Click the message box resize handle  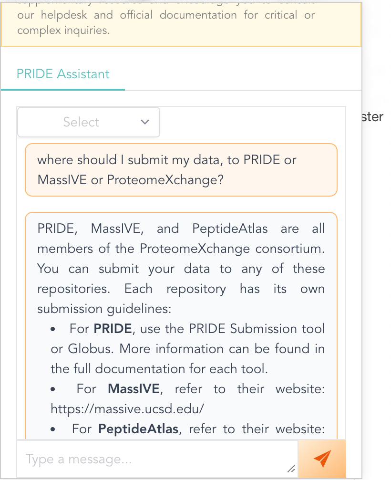pos(291,470)
